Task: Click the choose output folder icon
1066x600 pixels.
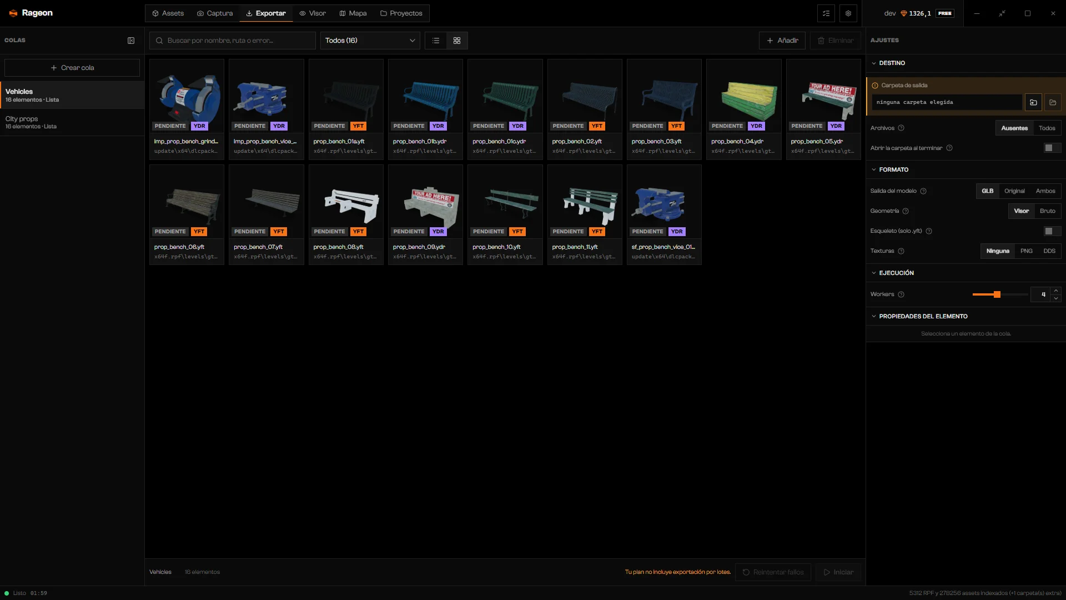Action: pyautogui.click(x=1033, y=102)
